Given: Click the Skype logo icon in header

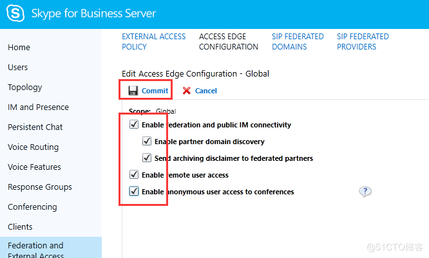Looking at the screenshot, I should (15, 13).
